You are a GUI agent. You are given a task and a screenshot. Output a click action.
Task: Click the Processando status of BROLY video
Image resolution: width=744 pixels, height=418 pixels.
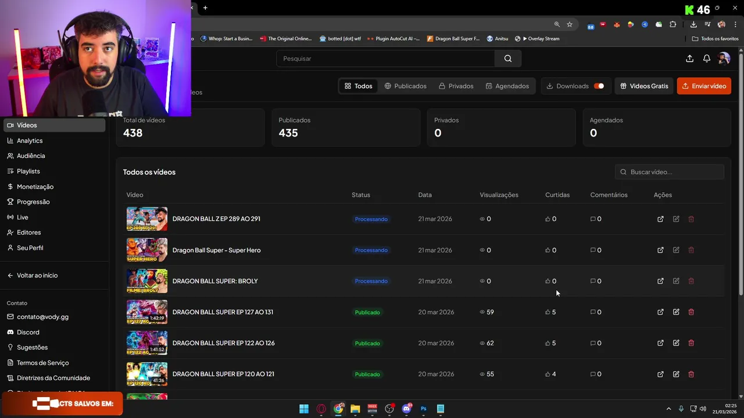(x=371, y=281)
